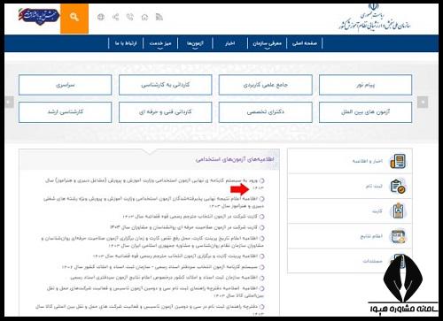Click the RSS feed icon in header
Screen dimensions: 443x321
pos(159,17)
